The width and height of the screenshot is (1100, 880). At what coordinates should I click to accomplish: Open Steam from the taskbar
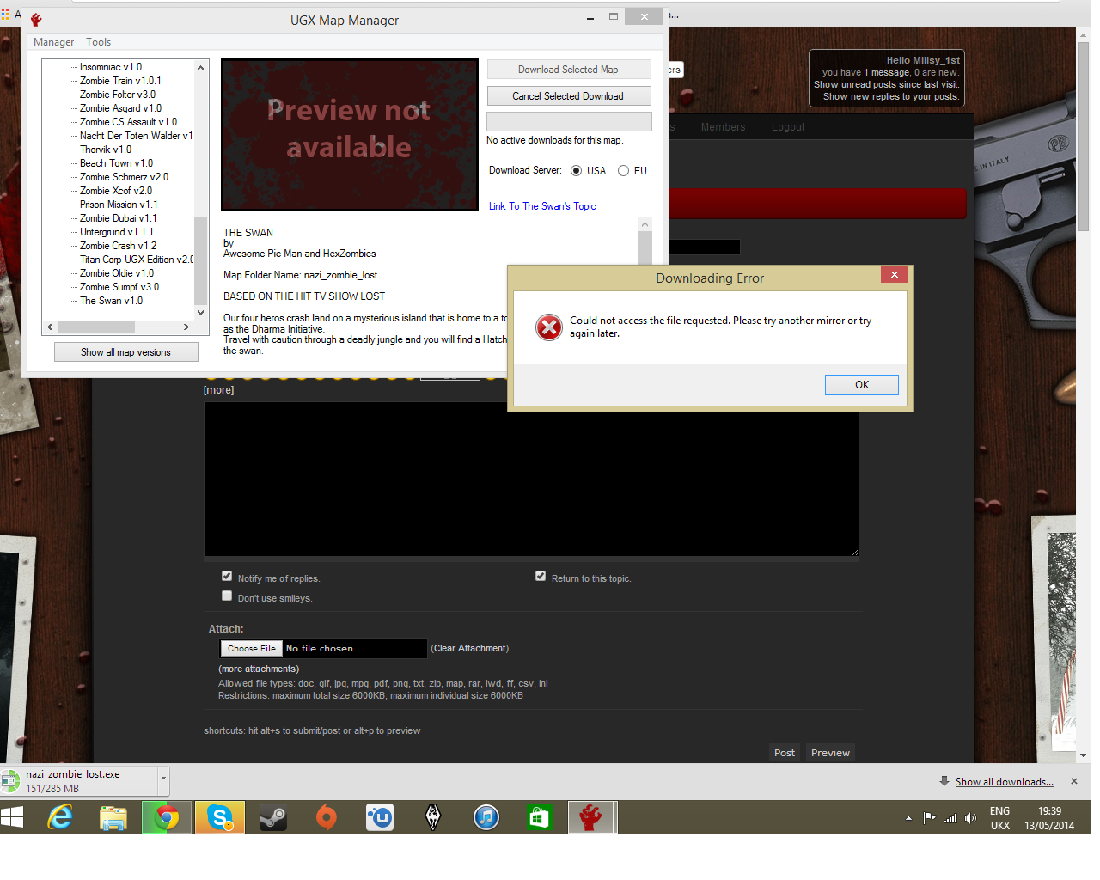(273, 817)
